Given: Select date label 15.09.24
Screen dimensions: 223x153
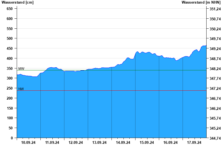Looking at the screenshot, I should pyautogui.click(x=147, y=142).
